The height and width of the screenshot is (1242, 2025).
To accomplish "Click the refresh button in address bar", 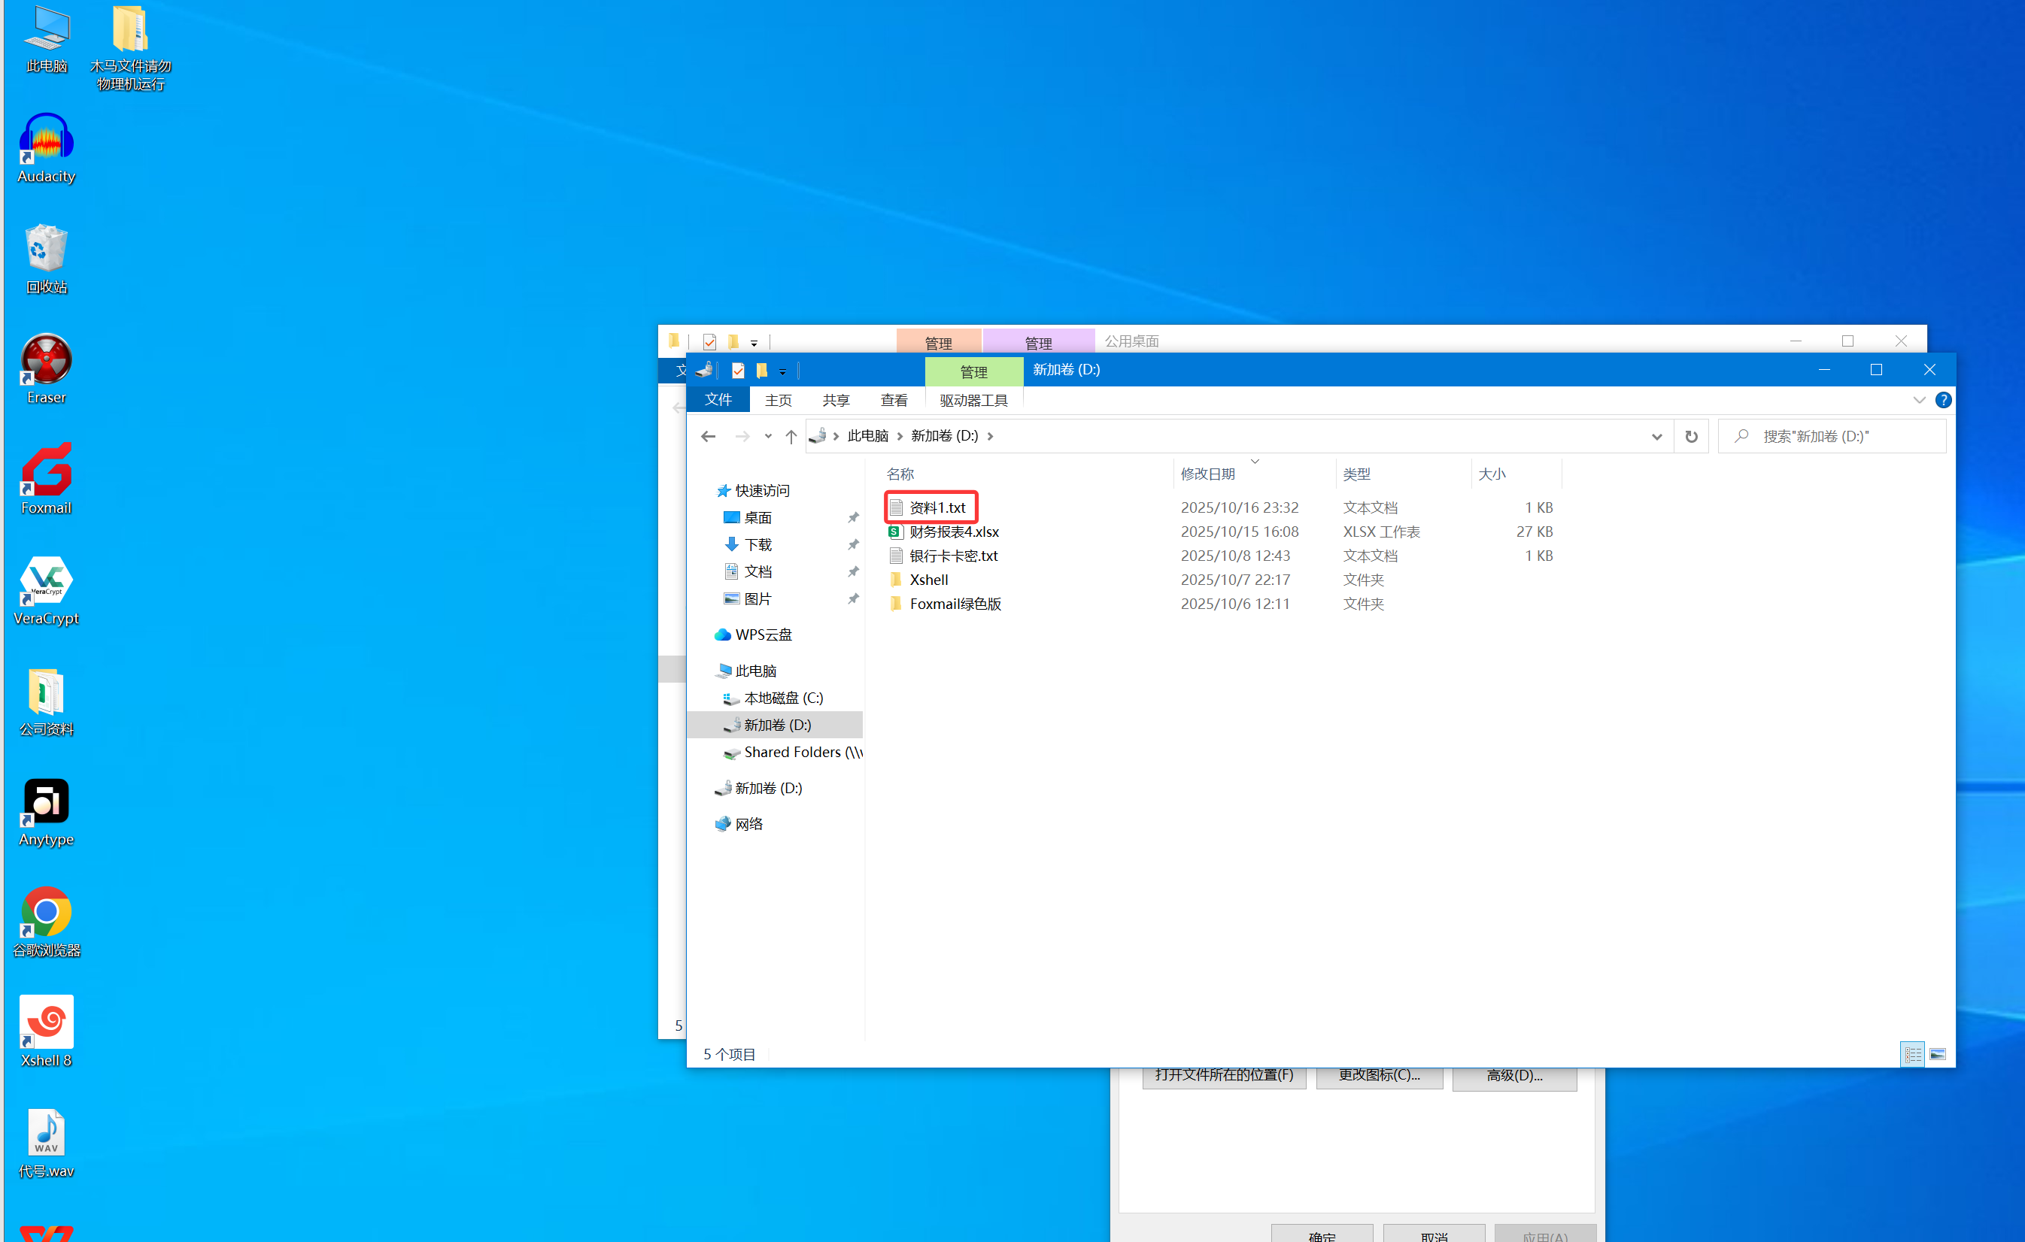I will pyautogui.click(x=1690, y=436).
